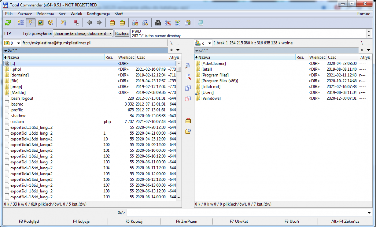Click the left panel scrollbar down arrow
The image size is (376, 227).
[x=179, y=198]
